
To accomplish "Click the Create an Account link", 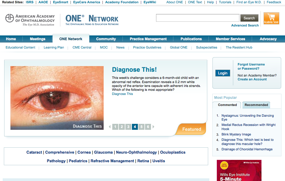I will [x=252, y=79].
